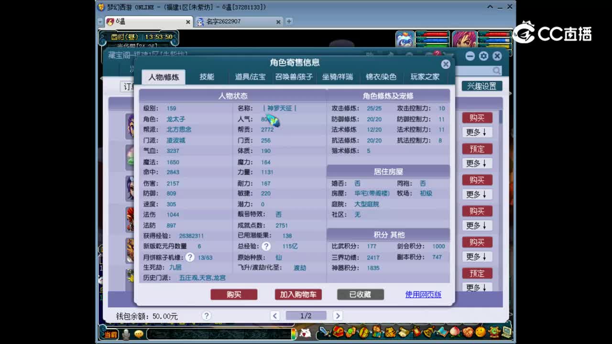Click 已收藏 button
Screen dimensions: 612x344
tap(360, 294)
